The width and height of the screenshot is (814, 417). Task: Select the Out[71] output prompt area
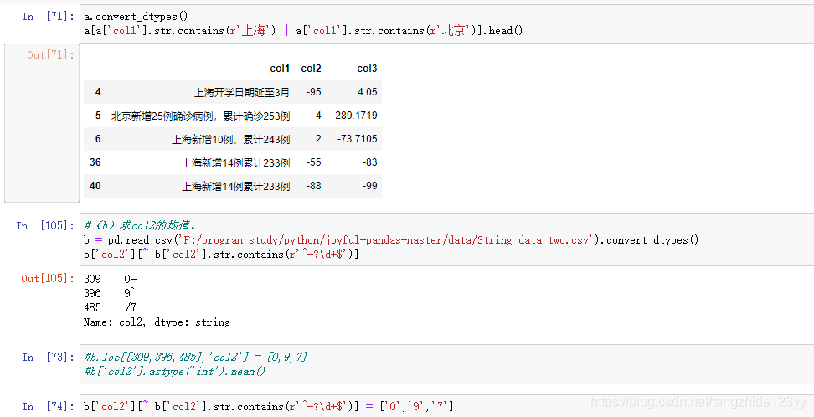(x=42, y=123)
